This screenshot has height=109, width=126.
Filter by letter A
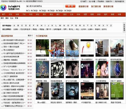point(14,25)
